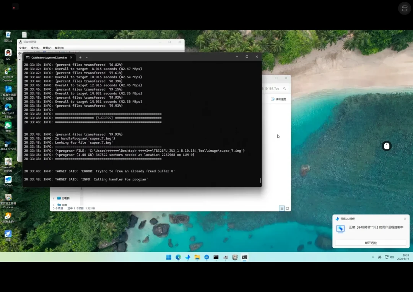Open the Recycle Bin desktop icon
This screenshot has width=413, height=292.
point(8,36)
